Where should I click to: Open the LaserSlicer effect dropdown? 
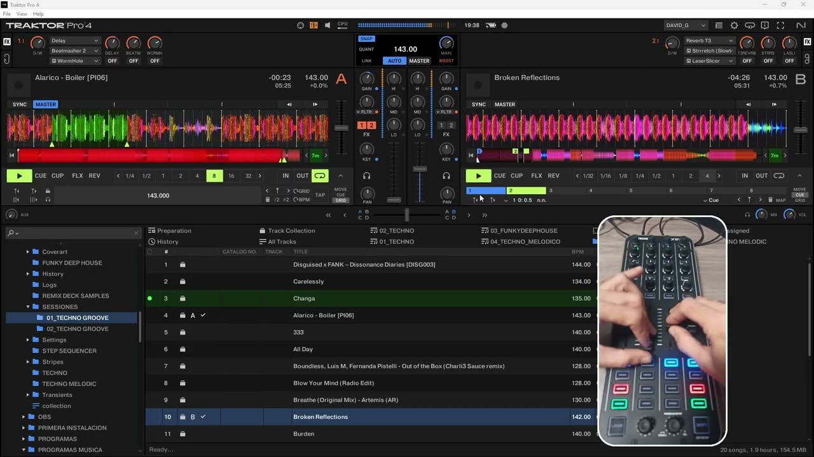coord(710,61)
